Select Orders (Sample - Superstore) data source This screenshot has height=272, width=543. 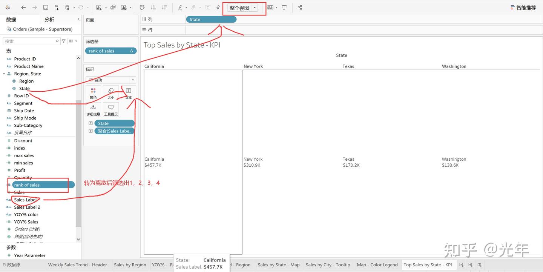[43, 29]
